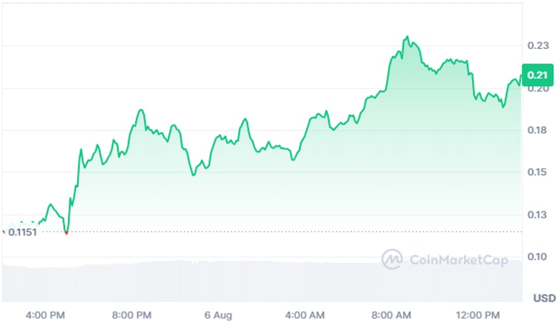
Task: Click the CoinMarketCap logo icon
Action: [392, 260]
